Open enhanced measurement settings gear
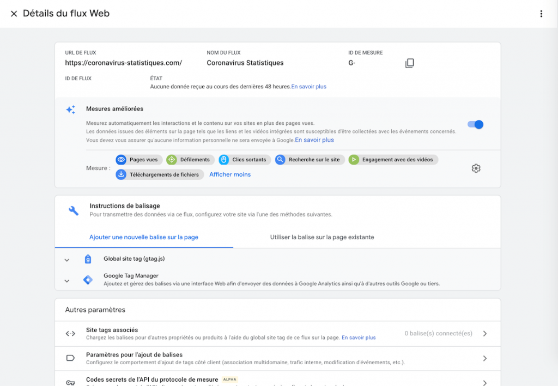 476,168
